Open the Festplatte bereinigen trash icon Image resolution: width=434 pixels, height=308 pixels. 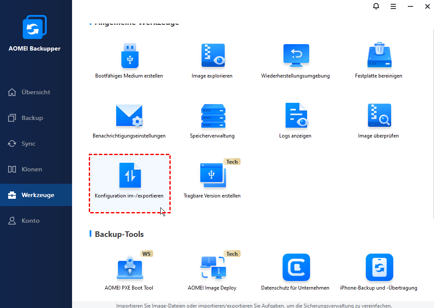(x=379, y=55)
